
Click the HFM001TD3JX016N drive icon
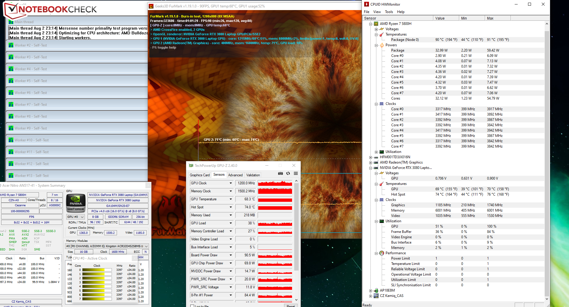click(376, 157)
